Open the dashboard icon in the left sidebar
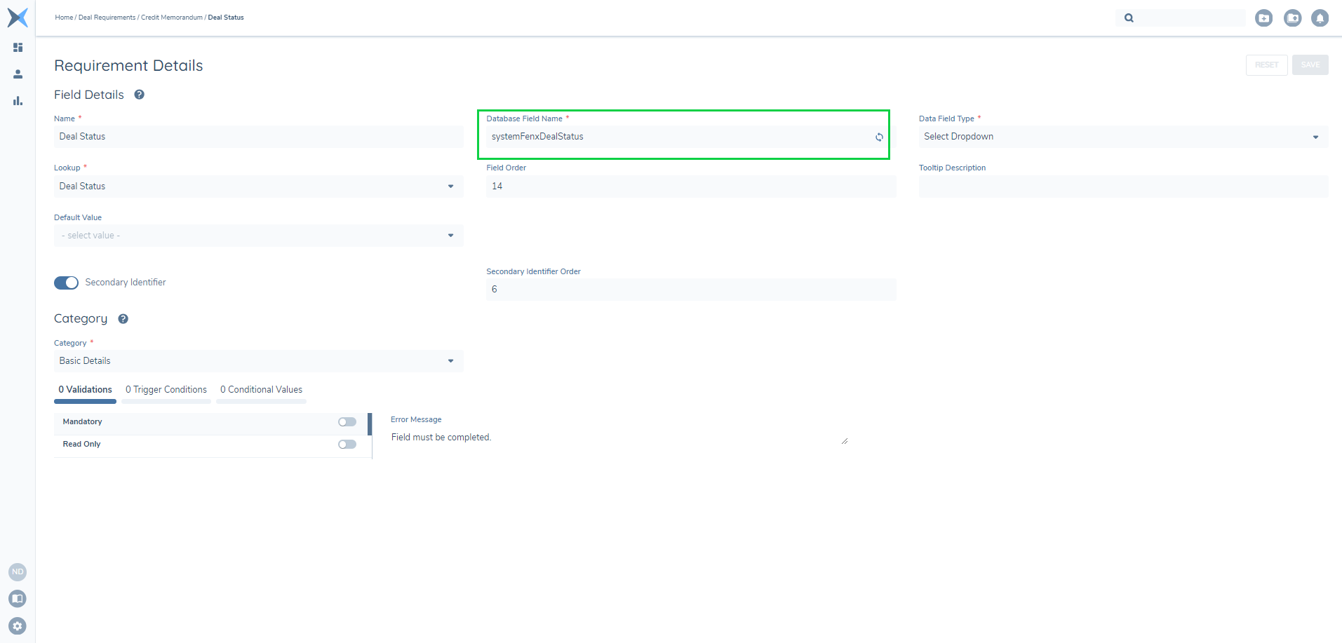This screenshot has width=1342, height=643. click(x=18, y=48)
